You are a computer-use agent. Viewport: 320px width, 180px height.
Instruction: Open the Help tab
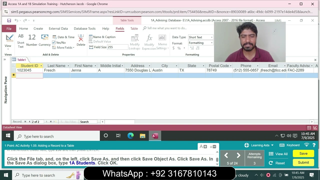click(106, 28)
